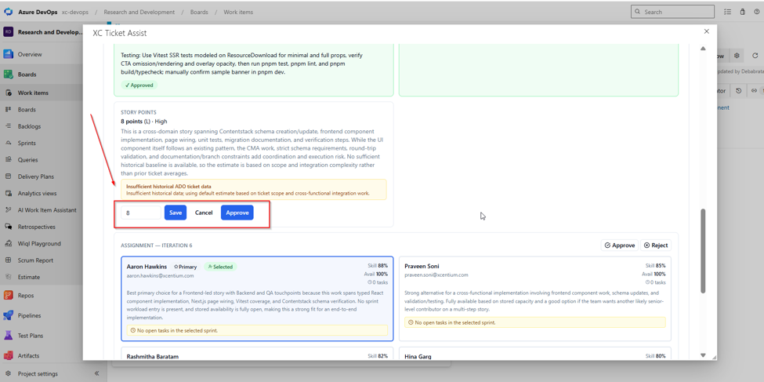
Task: Click Research and Development breadcrumb
Action: (x=139, y=12)
